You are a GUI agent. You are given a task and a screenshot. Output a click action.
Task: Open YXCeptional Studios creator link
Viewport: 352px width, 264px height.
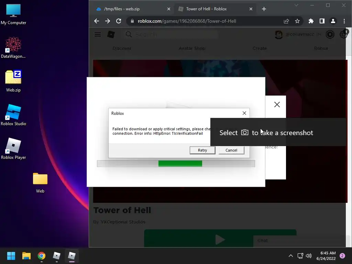tap(123, 222)
